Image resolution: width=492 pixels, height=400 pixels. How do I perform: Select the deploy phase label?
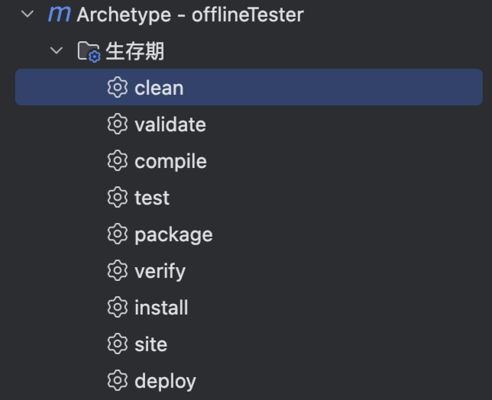coord(165,381)
